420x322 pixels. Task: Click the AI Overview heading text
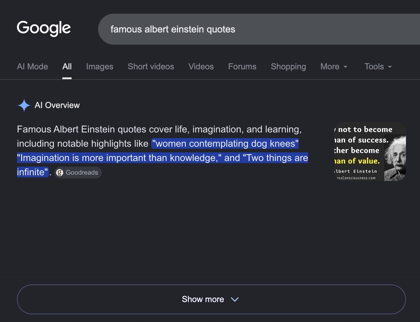[57, 105]
